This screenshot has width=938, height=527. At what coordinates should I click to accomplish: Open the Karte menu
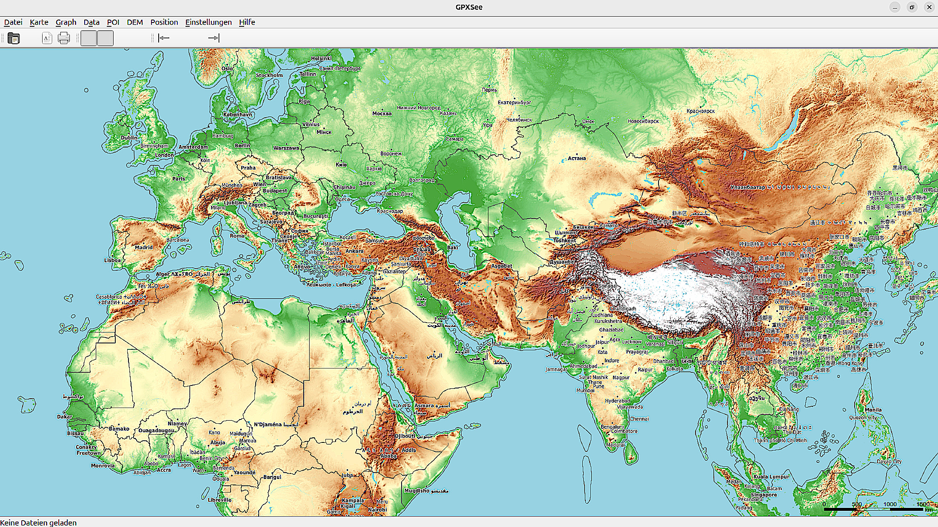[39, 22]
